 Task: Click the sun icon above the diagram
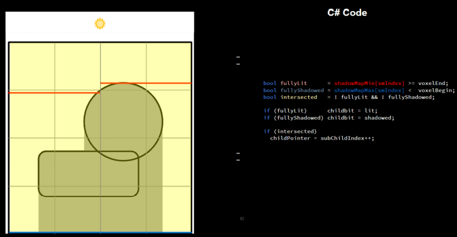(100, 23)
